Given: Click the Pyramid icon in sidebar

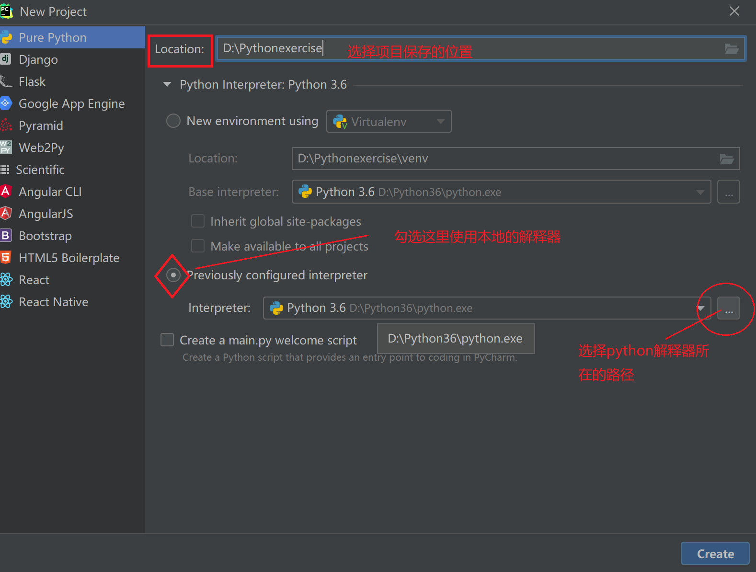Looking at the screenshot, I should [6, 126].
